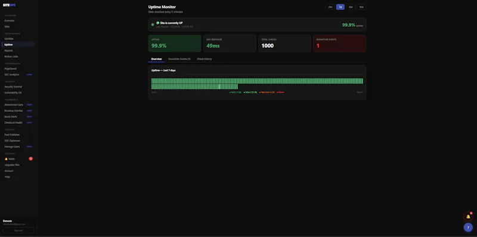Open the help question-mark button

click(x=468, y=227)
